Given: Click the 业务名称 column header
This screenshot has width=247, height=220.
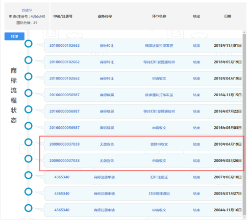Looking at the screenshot, I should coord(105,16).
